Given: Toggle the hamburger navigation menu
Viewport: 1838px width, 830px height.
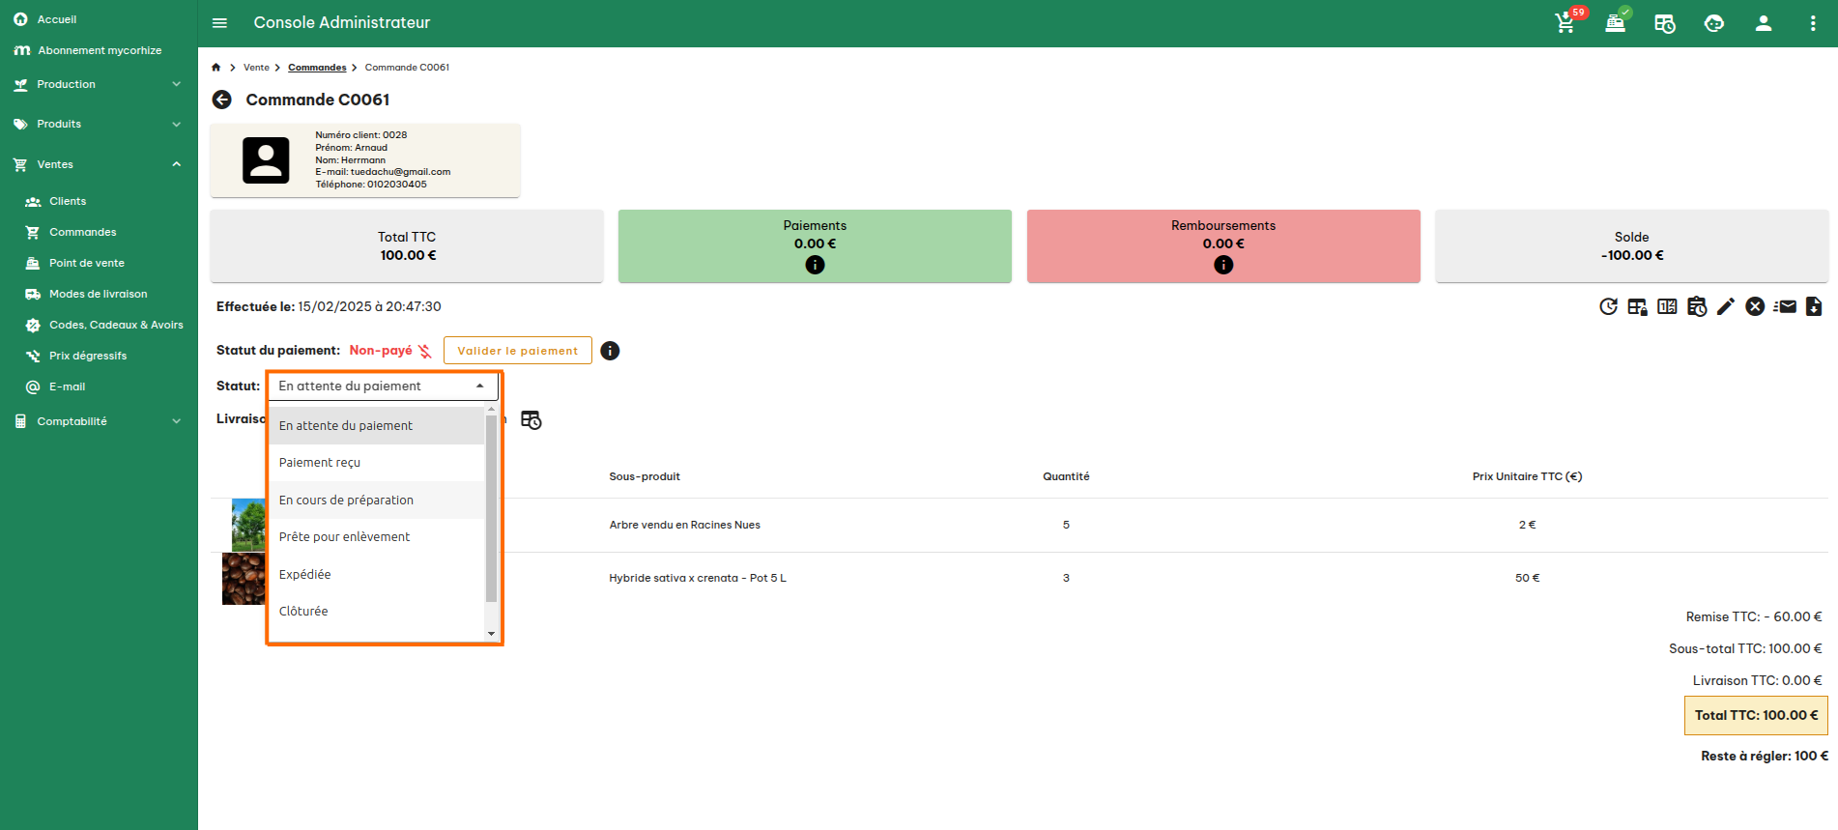Looking at the screenshot, I should (x=219, y=22).
